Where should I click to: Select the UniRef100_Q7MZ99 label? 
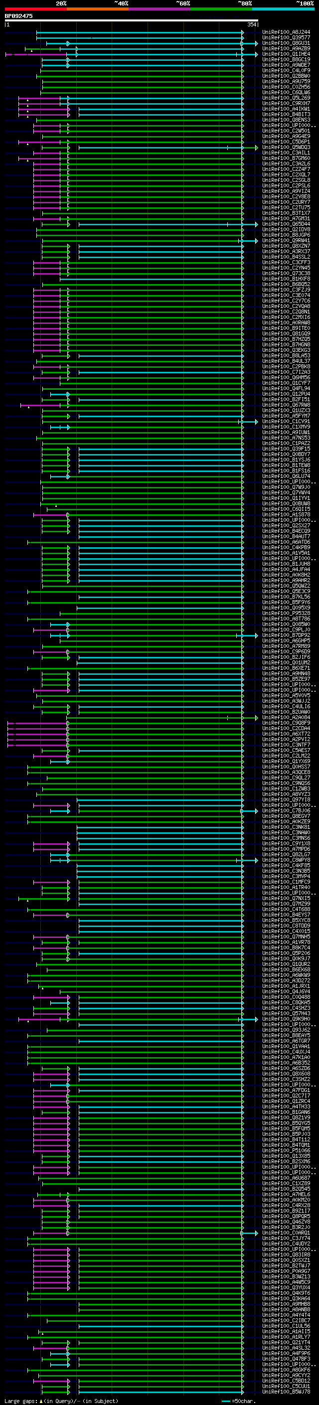(x=286, y=904)
